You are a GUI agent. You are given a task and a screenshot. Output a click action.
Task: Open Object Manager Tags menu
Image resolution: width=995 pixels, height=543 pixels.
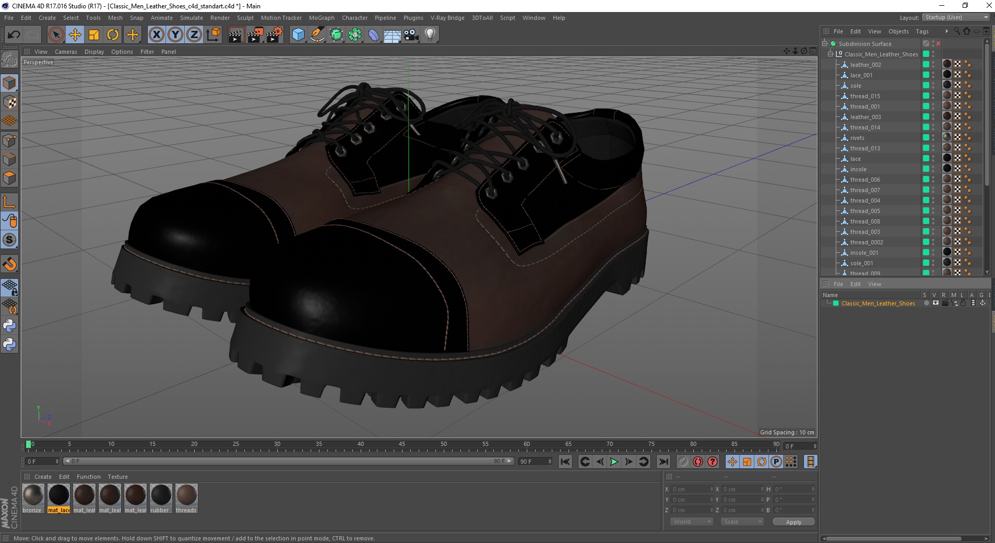[x=922, y=31]
